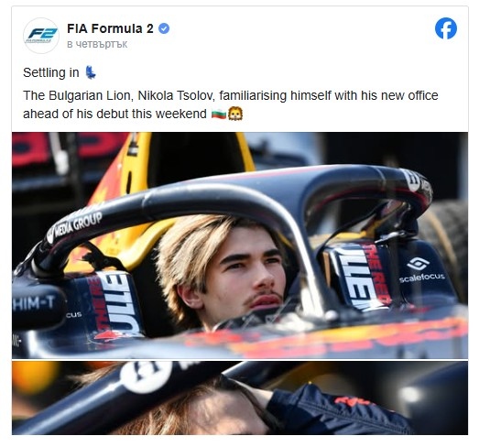
Task: Click the Settling in text line
Action: click(x=51, y=73)
